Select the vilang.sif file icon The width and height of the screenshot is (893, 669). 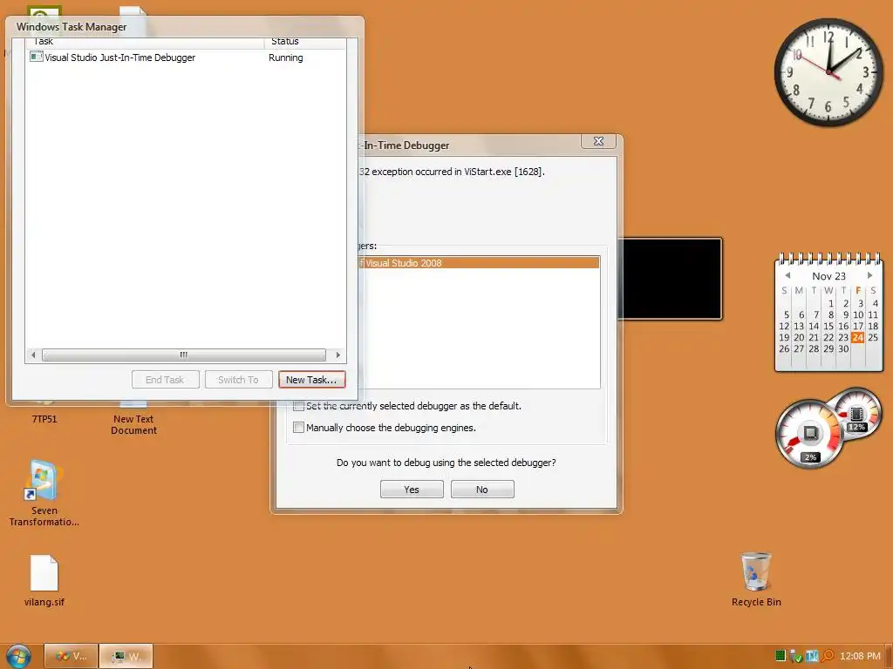tap(44, 580)
